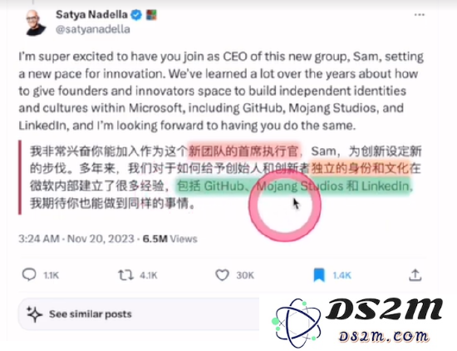Viewport: 457px width, 351px height.
Task: Open the Satya Nadella display name
Action: tap(91, 15)
